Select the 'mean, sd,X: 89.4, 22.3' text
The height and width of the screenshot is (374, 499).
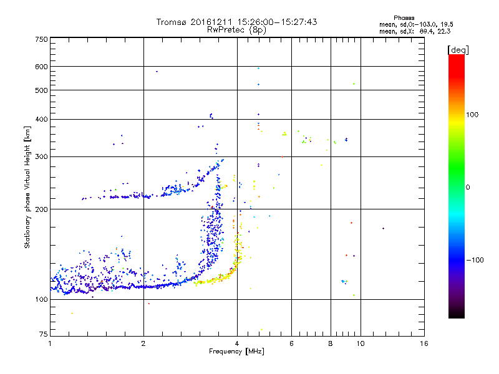pos(415,31)
